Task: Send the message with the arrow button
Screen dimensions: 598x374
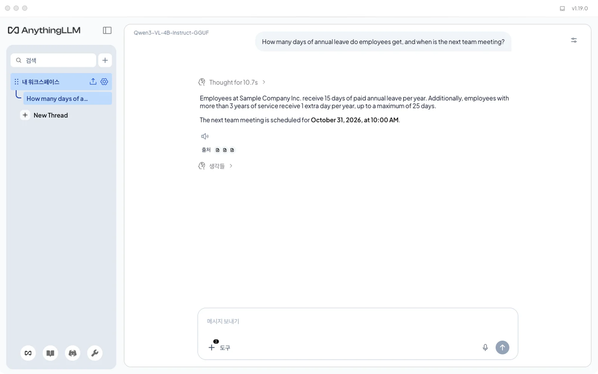Action: pyautogui.click(x=502, y=347)
